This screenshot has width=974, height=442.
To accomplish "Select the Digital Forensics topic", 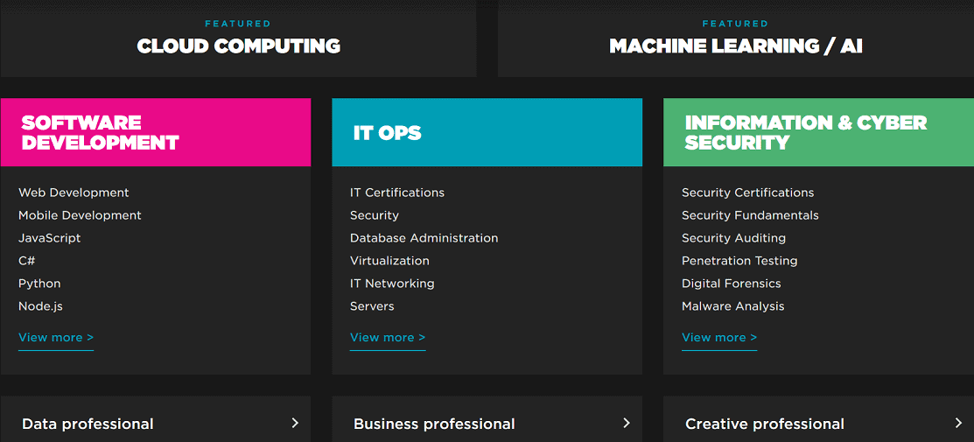I will point(732,284).
